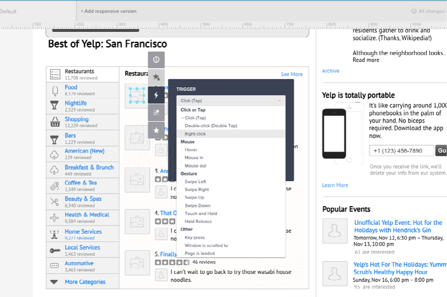Select the More Categories triangle icon
The height and width of the screenshot is (297, 447).
(x=54, y=282)
